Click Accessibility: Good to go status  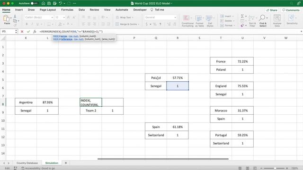(x=38, y=168)
